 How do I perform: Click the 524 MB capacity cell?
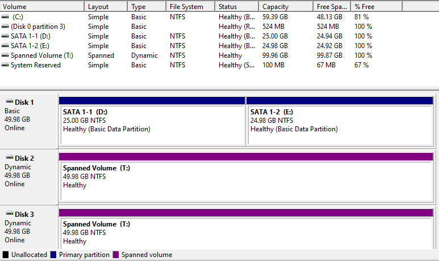[273, 27]
